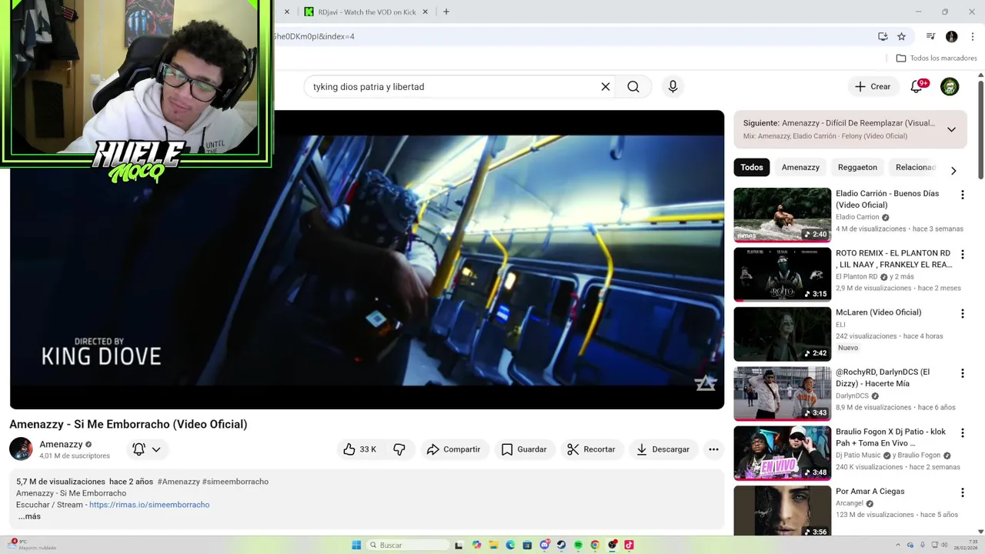Image resolution: width=985 pixels, height=554 pixels.
Task: Open YouTube notifications bell
Action: [917, 87]
